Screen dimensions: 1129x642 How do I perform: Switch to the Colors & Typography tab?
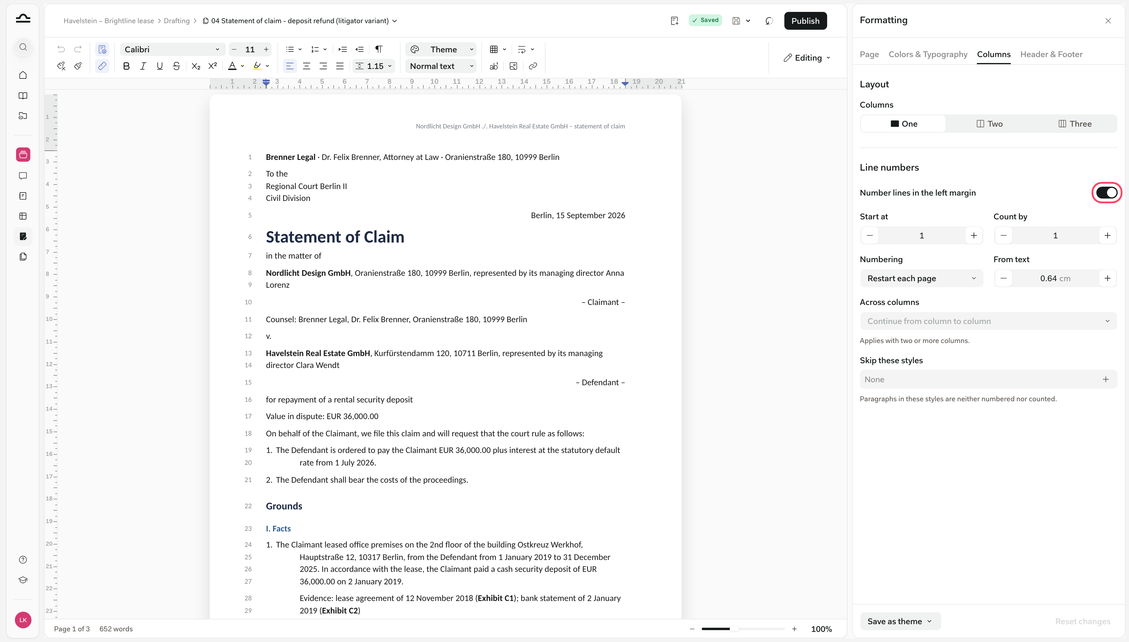click(928, 54)
